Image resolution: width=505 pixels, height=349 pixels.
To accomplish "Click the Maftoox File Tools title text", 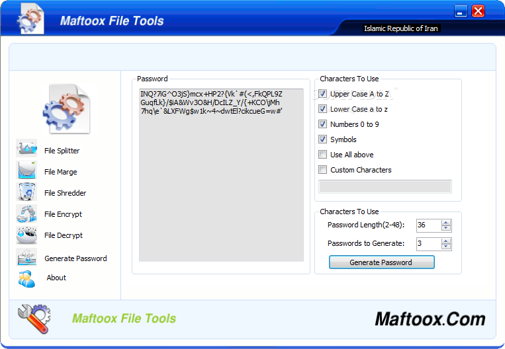I will [112, 21].
